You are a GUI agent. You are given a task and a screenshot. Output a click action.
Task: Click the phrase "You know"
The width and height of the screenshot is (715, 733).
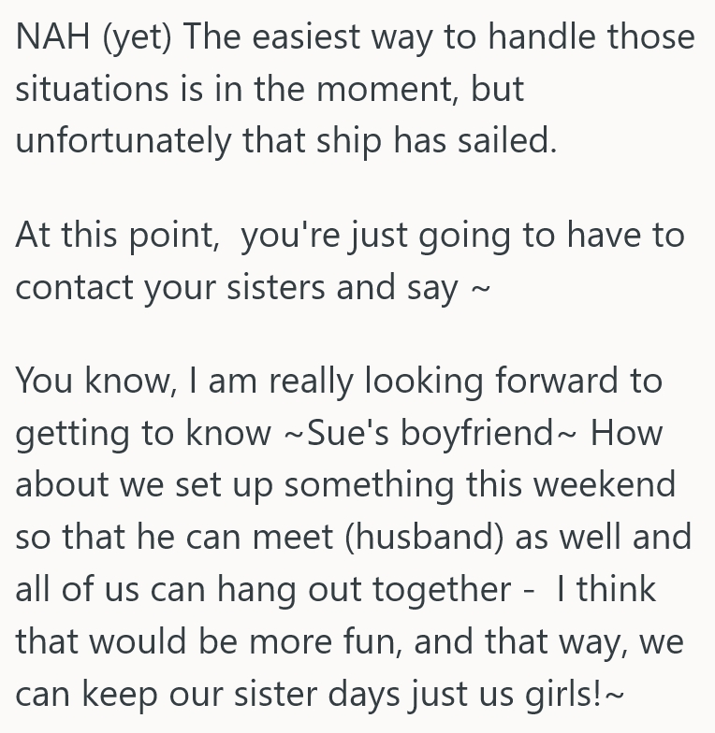coord(84,381)
